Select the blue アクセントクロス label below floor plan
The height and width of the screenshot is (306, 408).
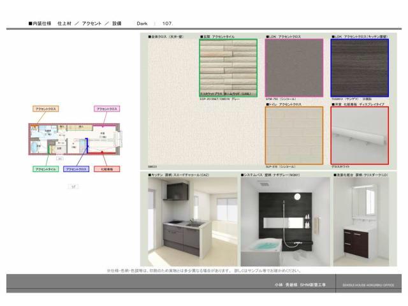(76, 169)
